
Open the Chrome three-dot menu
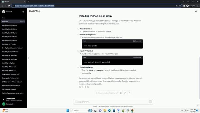coord(198,6)
